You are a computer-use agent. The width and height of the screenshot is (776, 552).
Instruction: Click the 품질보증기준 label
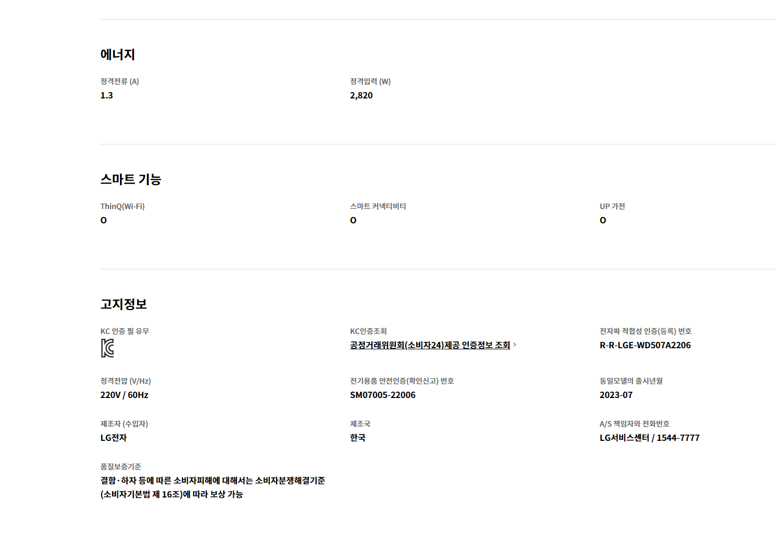[121, 467]
